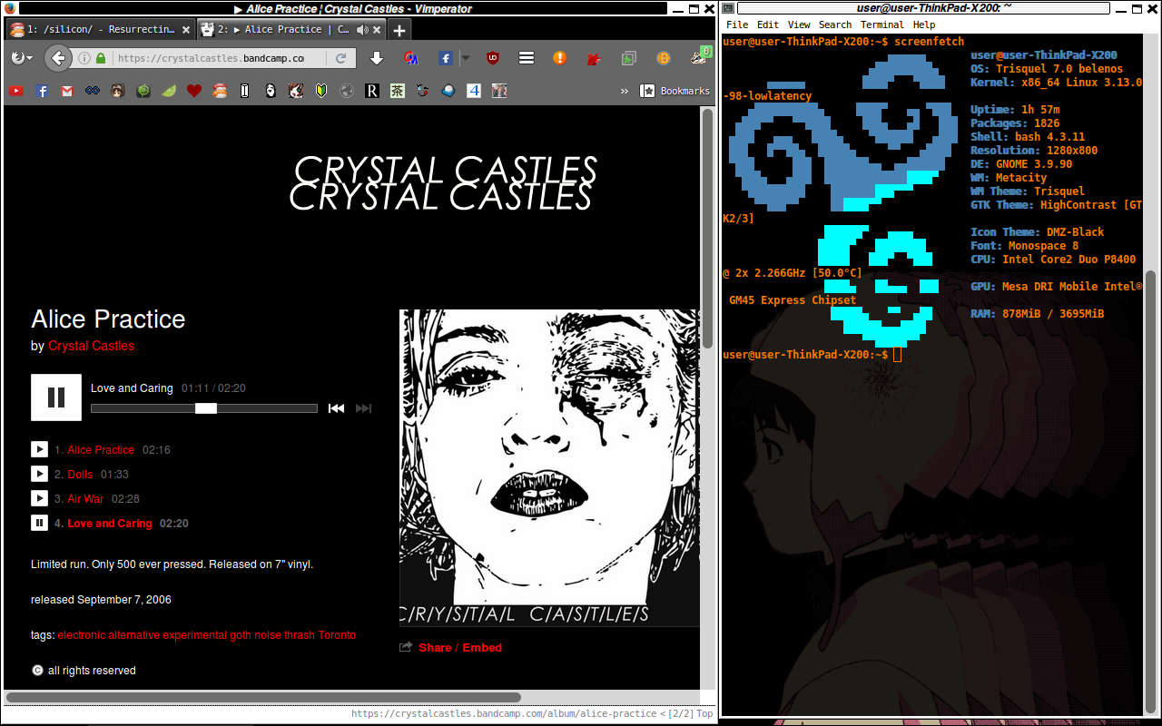Open the Share / Embed link
The height and width of the screenshot is (726, 1162).
459,647
